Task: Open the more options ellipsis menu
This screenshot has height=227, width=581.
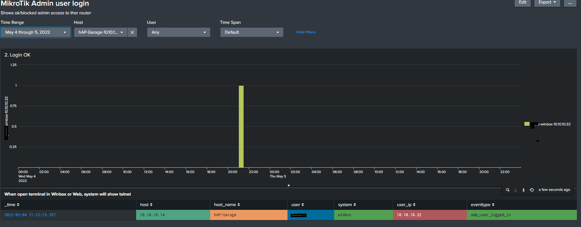Action: point(570,3)
